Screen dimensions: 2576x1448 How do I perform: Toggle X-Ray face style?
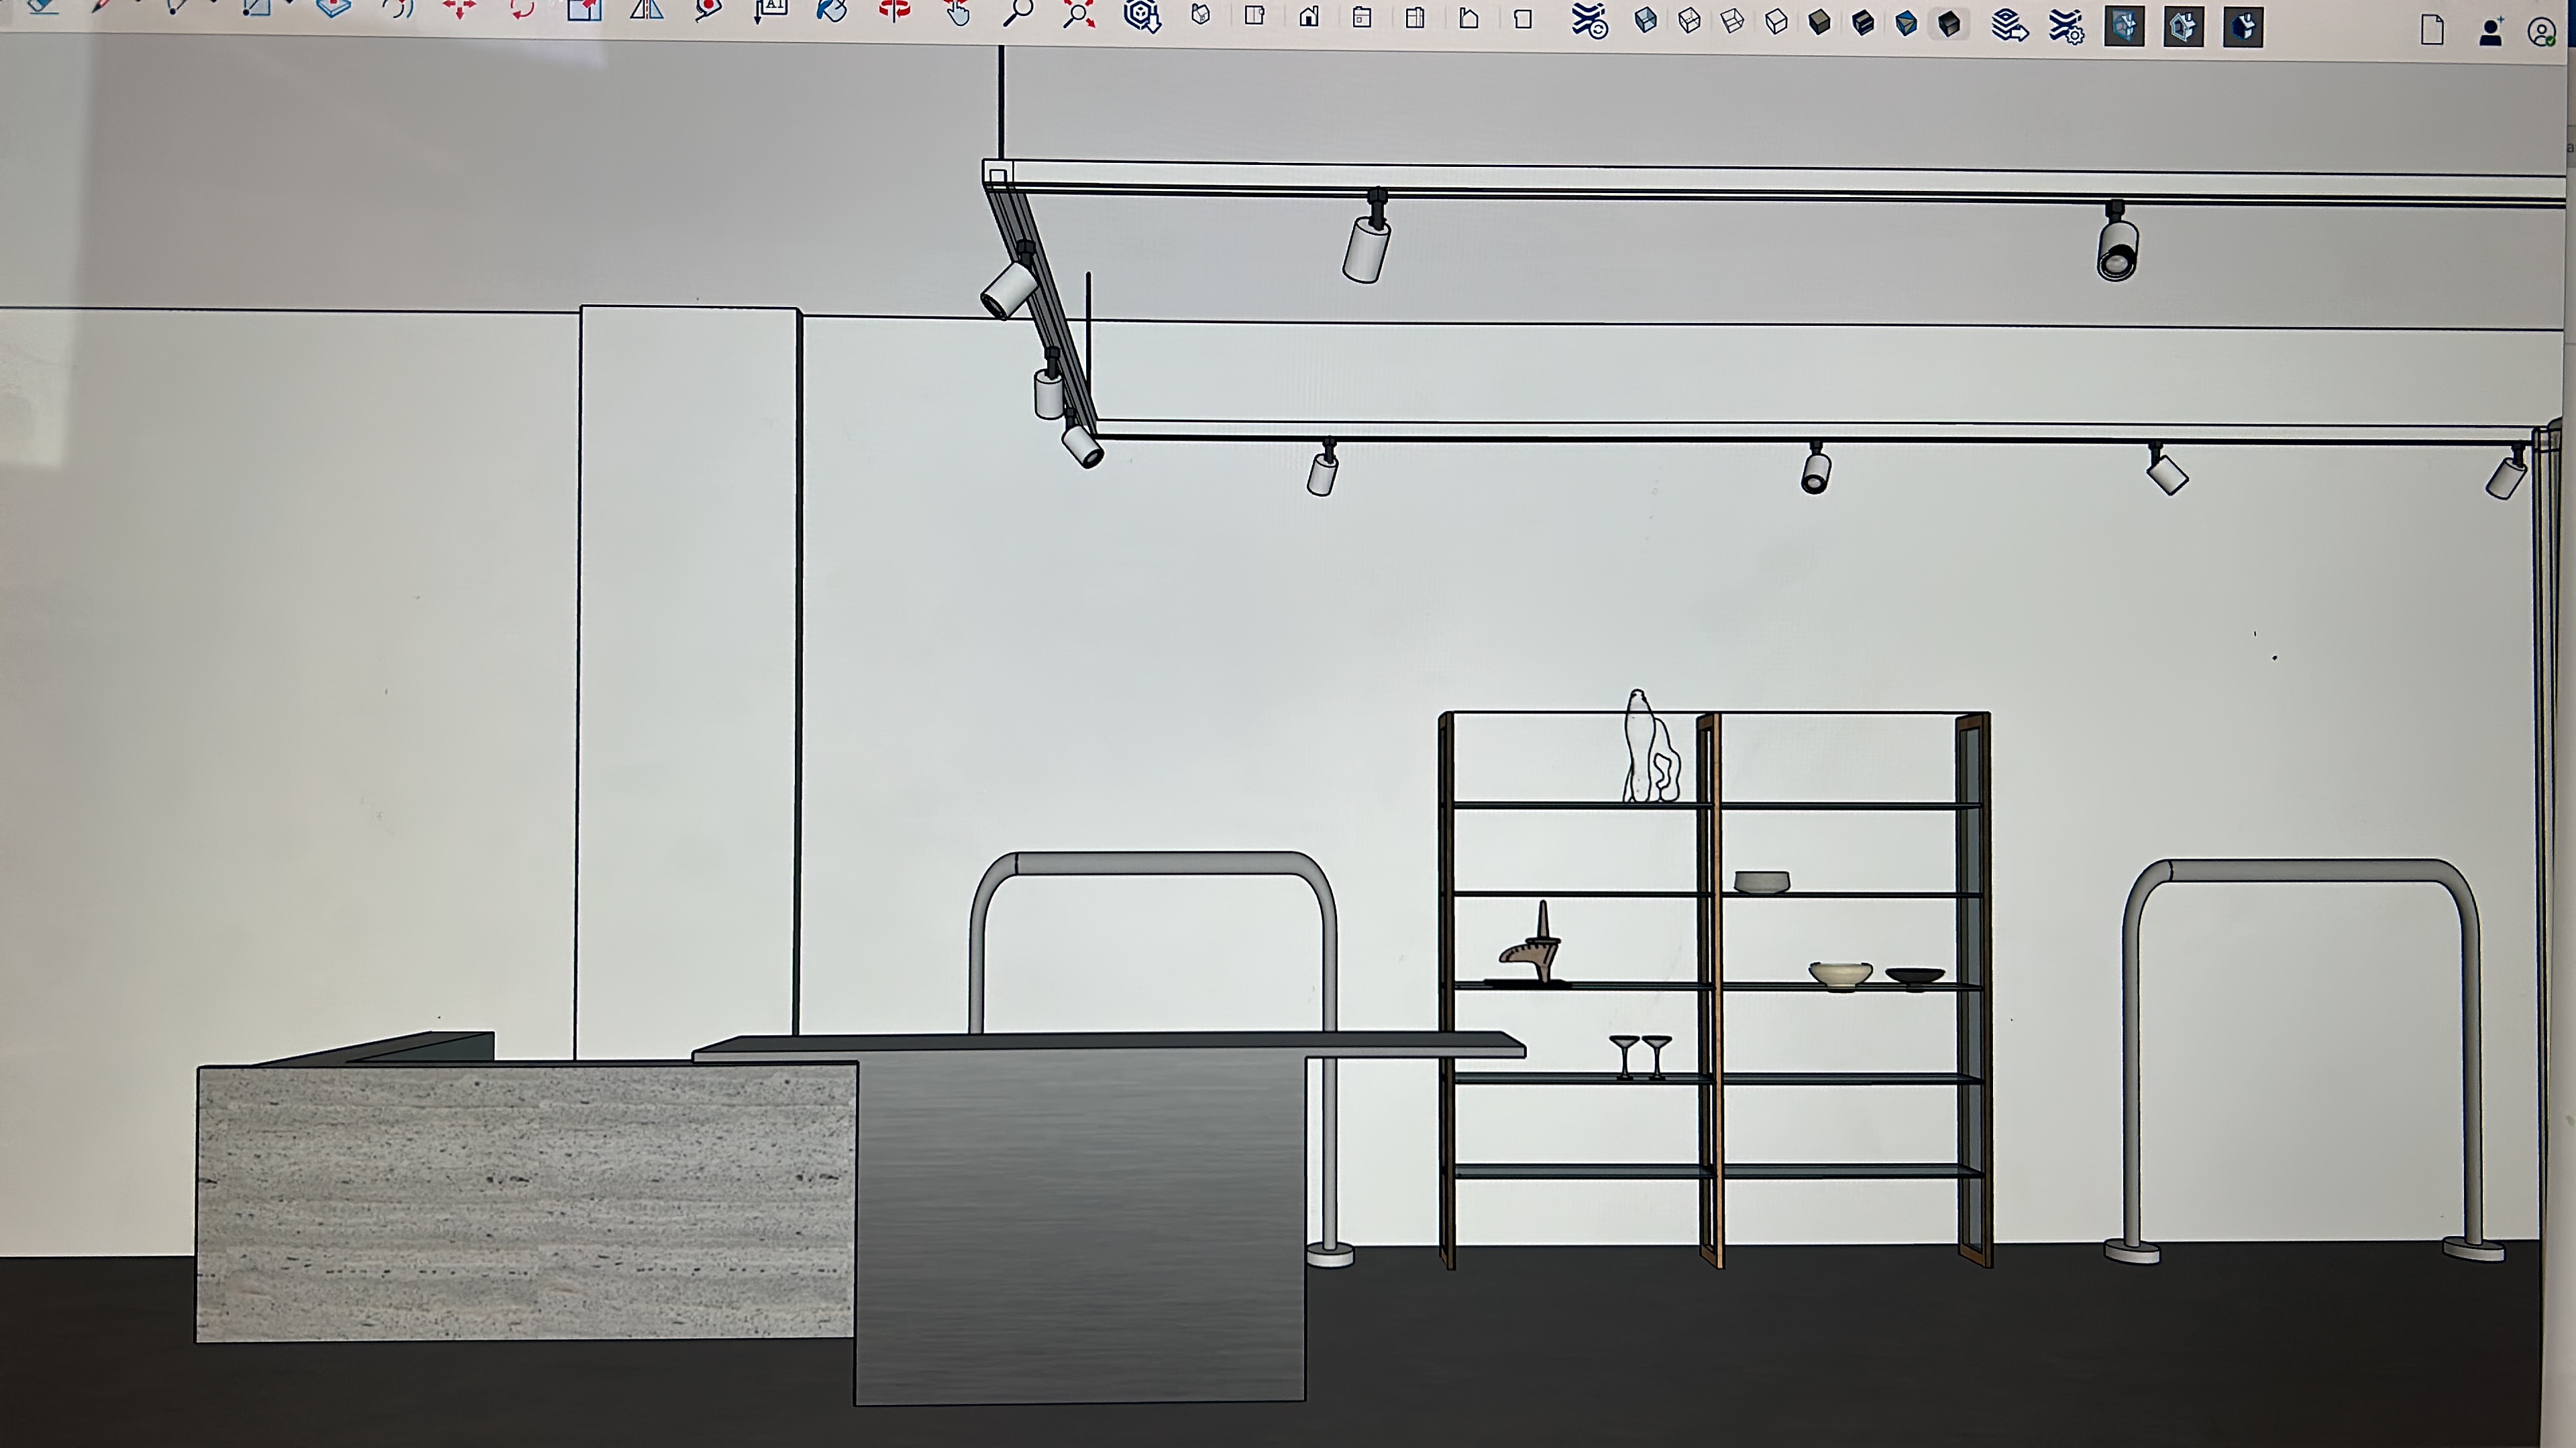coord(1645,21)
